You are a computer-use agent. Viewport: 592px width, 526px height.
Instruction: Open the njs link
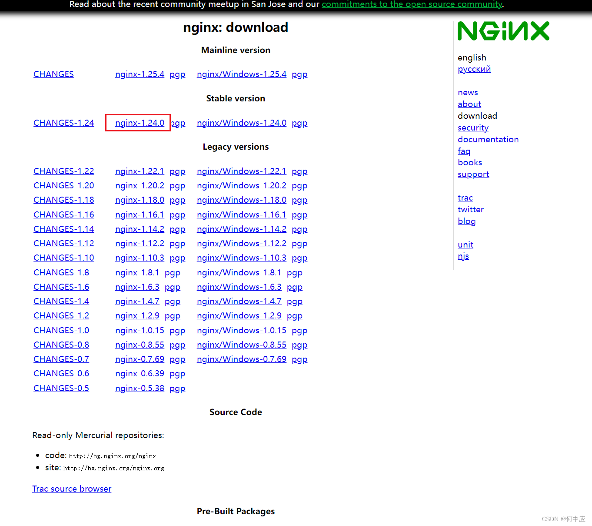[463, 256]
